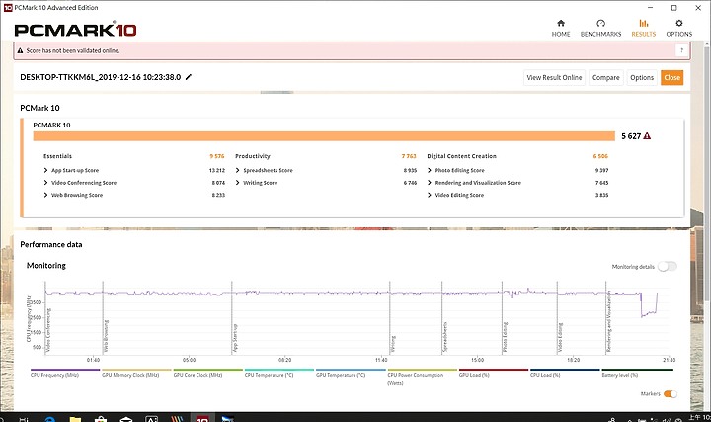Click the View Result Online button
Image resolution: width=711 pixels, height=422 pixels.
coord(554,78)
